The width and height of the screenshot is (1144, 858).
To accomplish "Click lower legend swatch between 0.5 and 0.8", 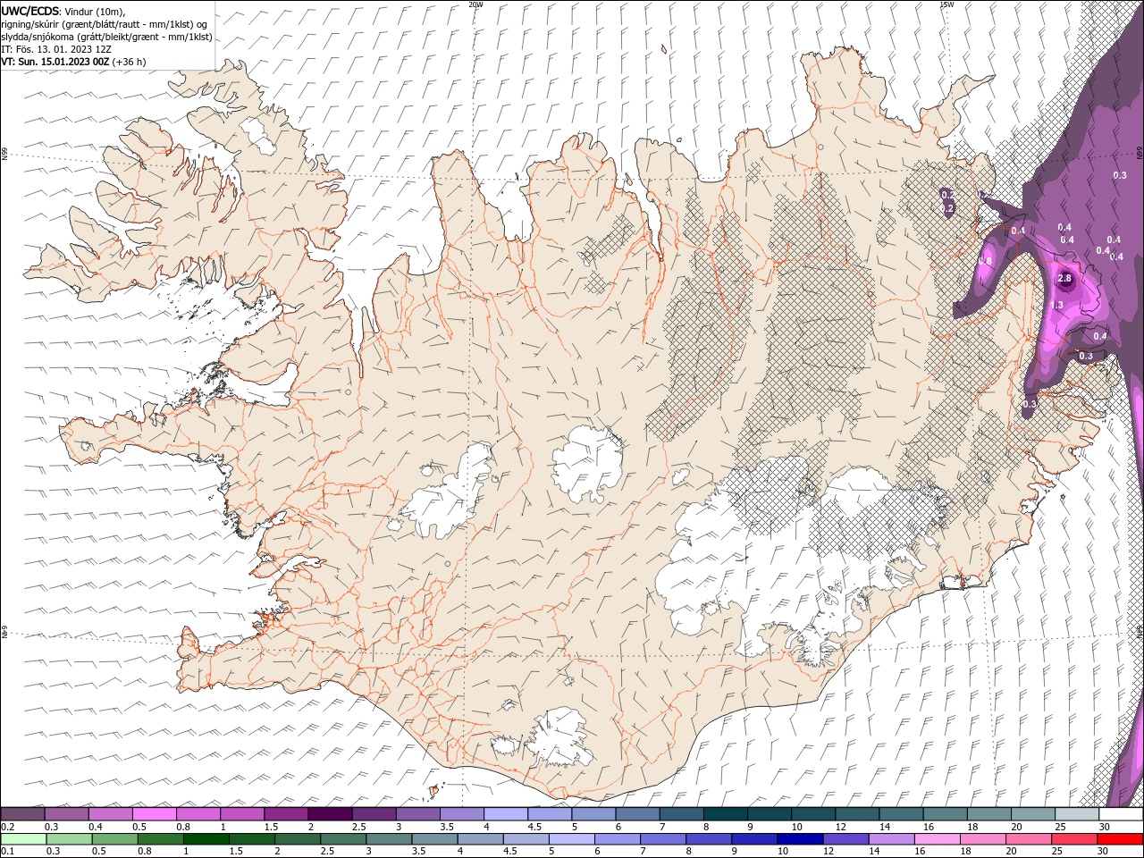I will tap(114, 839).
